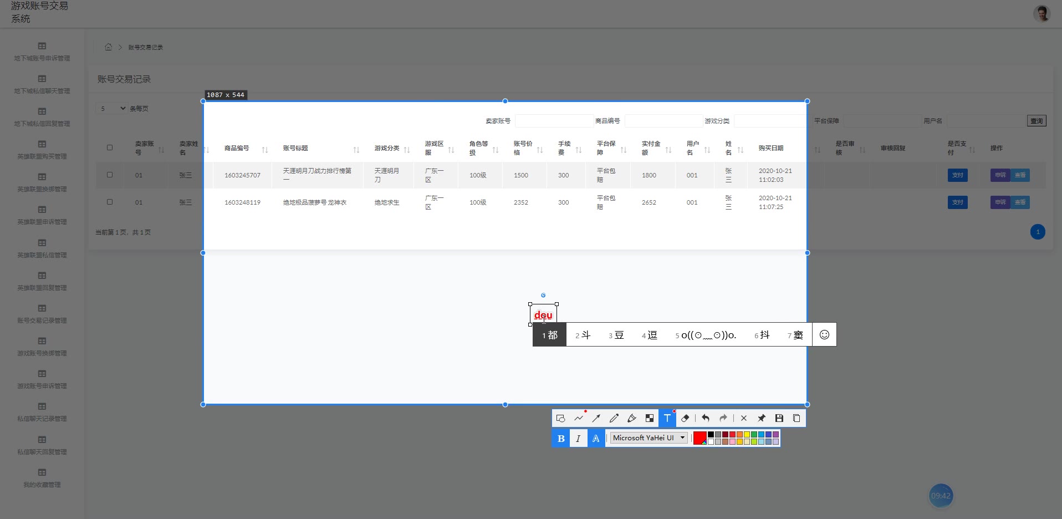This screenshot has width=1062, height=519.
Task: Choose IME candidate 豆
Action: [616, 335]
